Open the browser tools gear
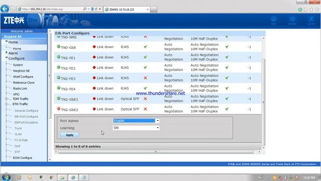 [x=317, y=10]
